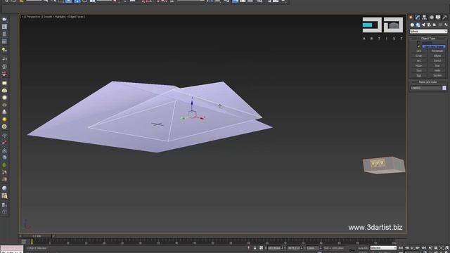This screenshot has height=253, width=450.
Task: Toggle absolute/offset transform type-in mode
Action: pyautogui.click(x=261, y=248)
